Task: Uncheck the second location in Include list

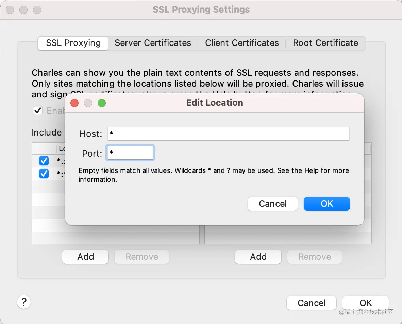Action: [44, 174]
